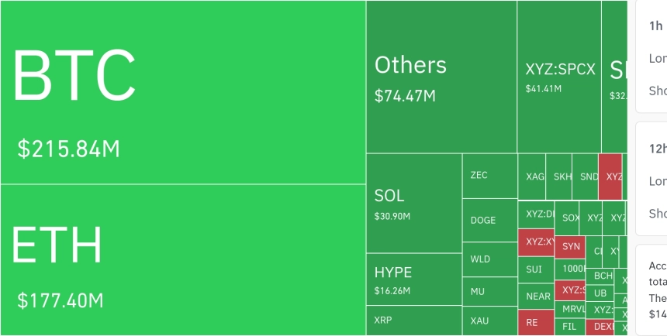Click the Others $74.47M block
Screen dimensions: 667x336
coord(441,77)
